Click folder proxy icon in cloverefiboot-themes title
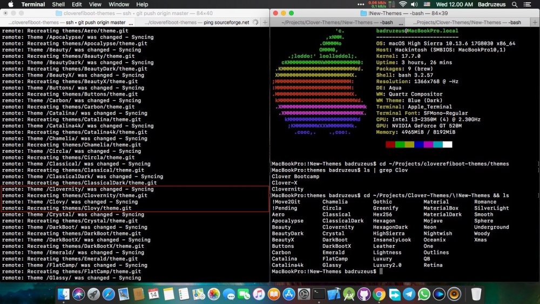This screenshot has width=540, height=304. 59,13
